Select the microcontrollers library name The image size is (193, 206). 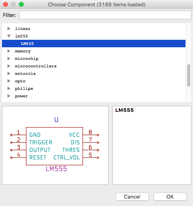pos(36,66)
